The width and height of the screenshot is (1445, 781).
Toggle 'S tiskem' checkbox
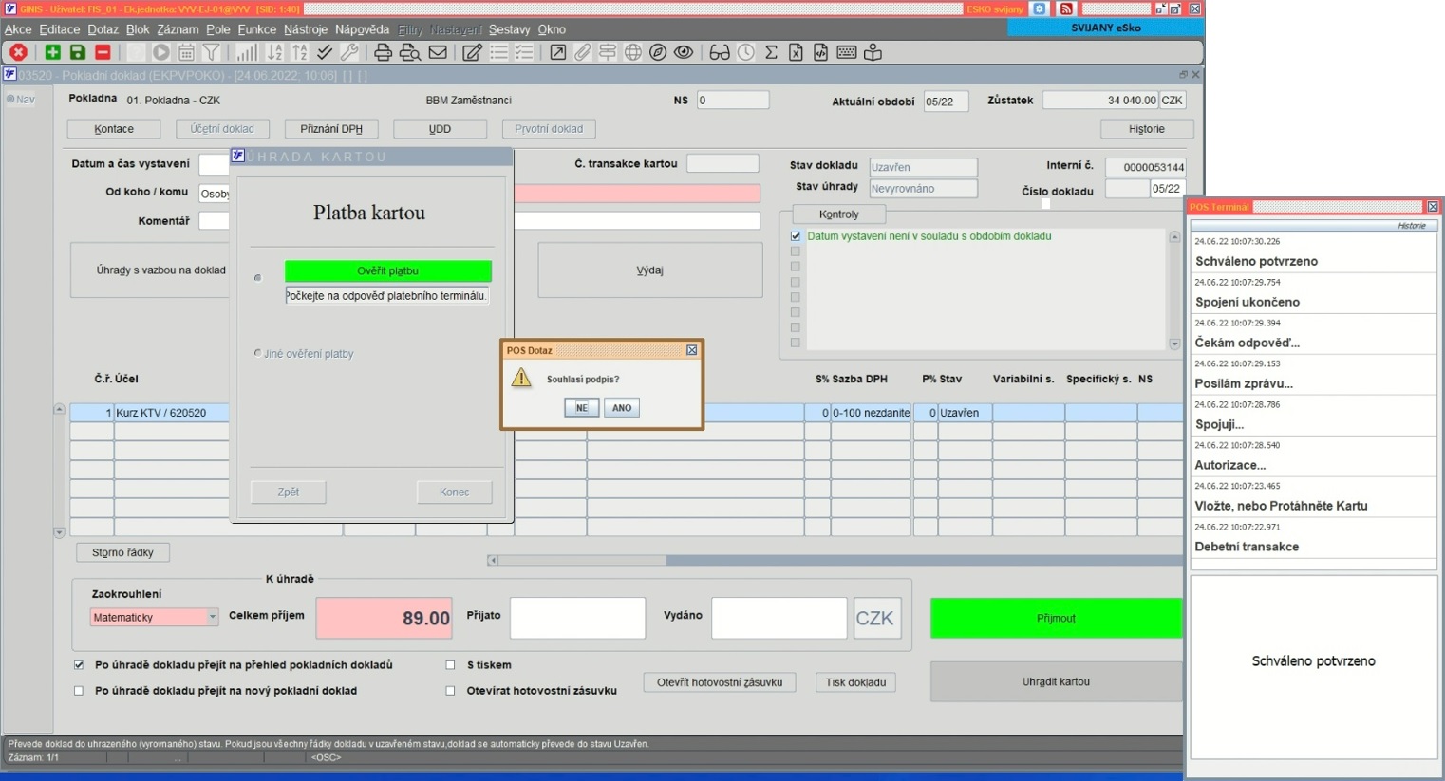point(451,665)
